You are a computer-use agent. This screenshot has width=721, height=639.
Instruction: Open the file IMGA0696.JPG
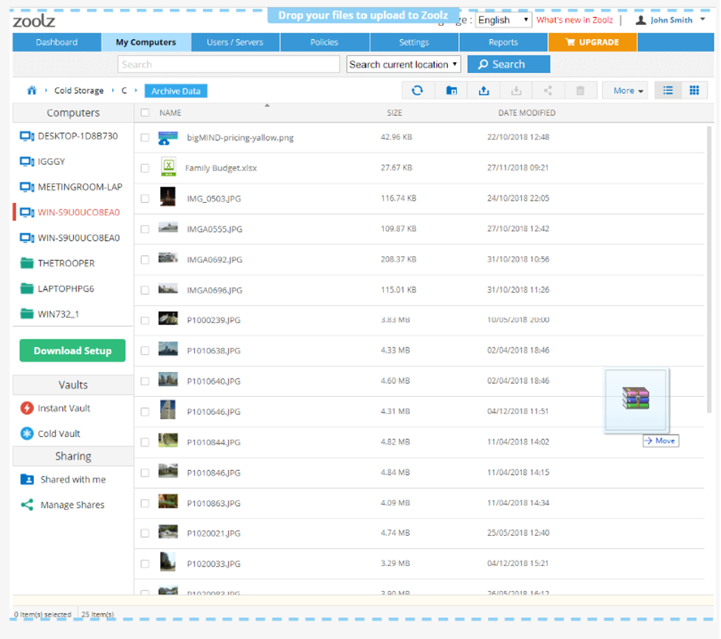click(x=214, y=290)
